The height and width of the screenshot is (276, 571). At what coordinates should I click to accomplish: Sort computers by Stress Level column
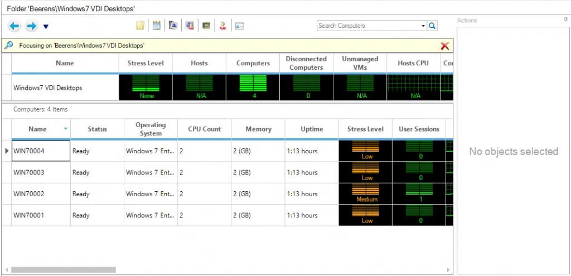pos(365,129)
